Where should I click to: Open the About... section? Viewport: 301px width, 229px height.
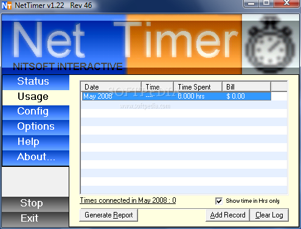tap(36, 158)
